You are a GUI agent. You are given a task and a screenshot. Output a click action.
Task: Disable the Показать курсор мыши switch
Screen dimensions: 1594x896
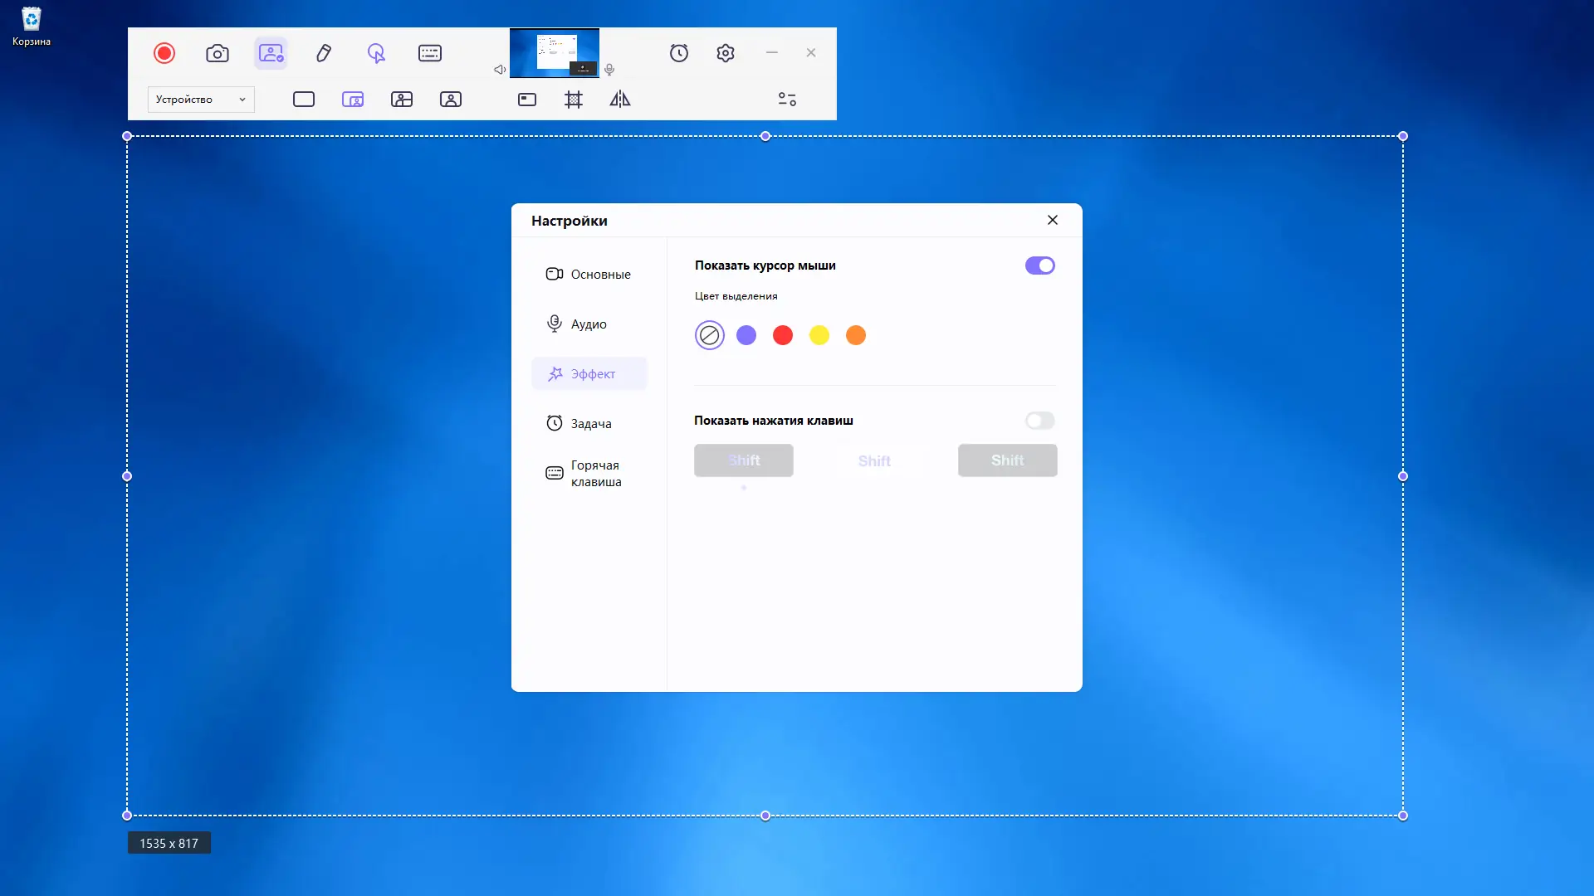(1039, 265)
